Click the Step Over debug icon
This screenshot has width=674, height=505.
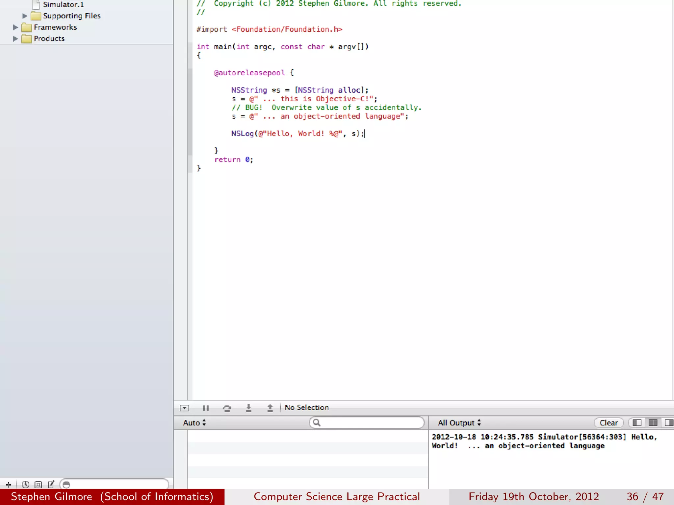[227, 408]
